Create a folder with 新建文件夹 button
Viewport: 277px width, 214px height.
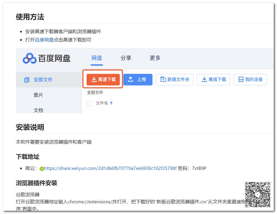[x=174, y=79]
